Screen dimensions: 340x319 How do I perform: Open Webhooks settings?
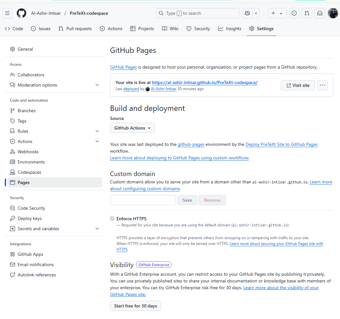pyautogui.click(x=55, y=152)
